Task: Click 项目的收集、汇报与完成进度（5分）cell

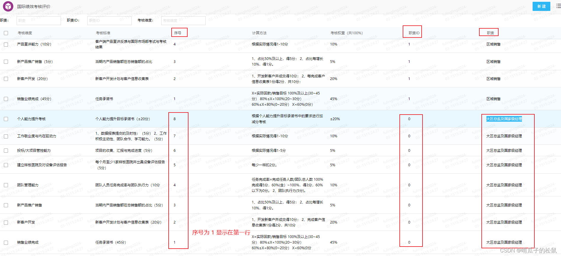Action: [124, 151]
